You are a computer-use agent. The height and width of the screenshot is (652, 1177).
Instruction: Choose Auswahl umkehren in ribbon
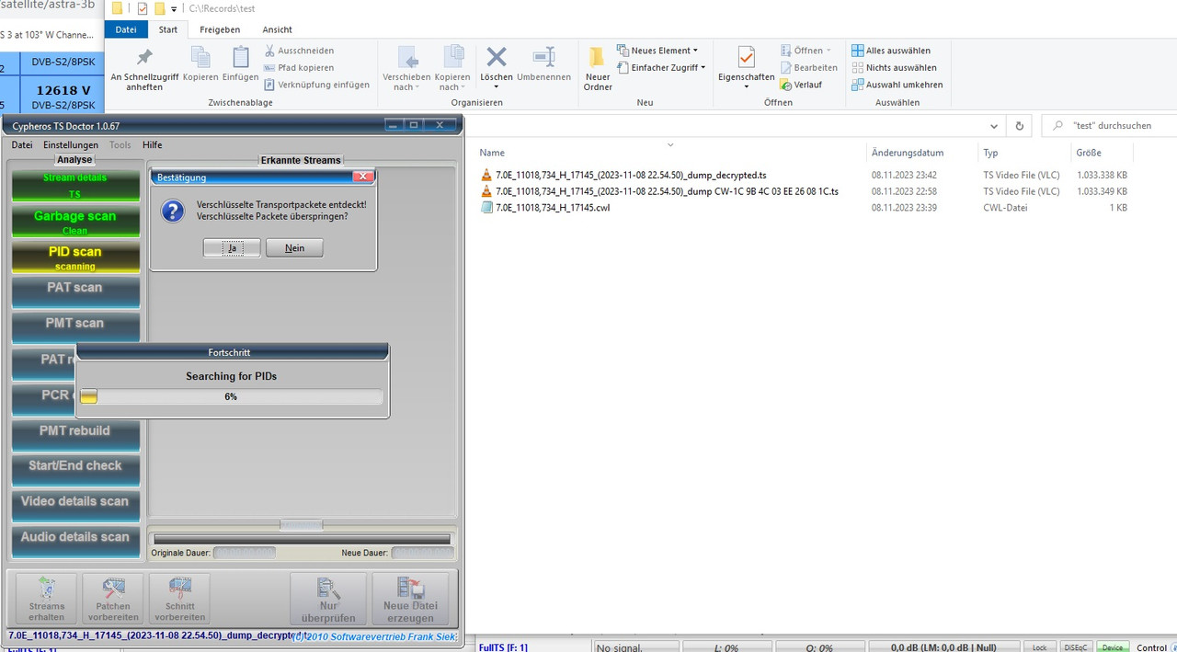(897, 85)
